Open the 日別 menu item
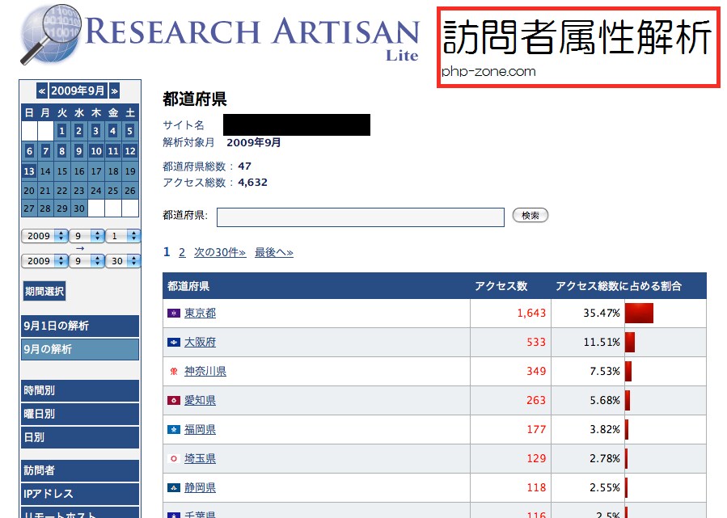Viewport: 727px width, 518px height. 80,437
